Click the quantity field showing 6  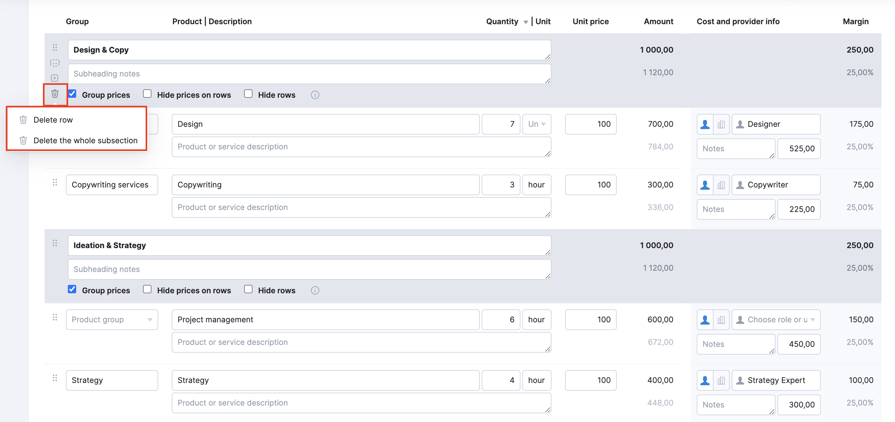pos(501,320)
